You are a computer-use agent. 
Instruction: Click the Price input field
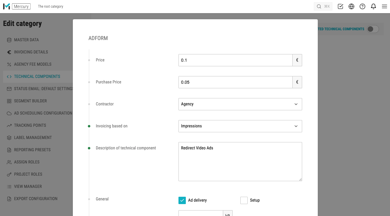235,60
